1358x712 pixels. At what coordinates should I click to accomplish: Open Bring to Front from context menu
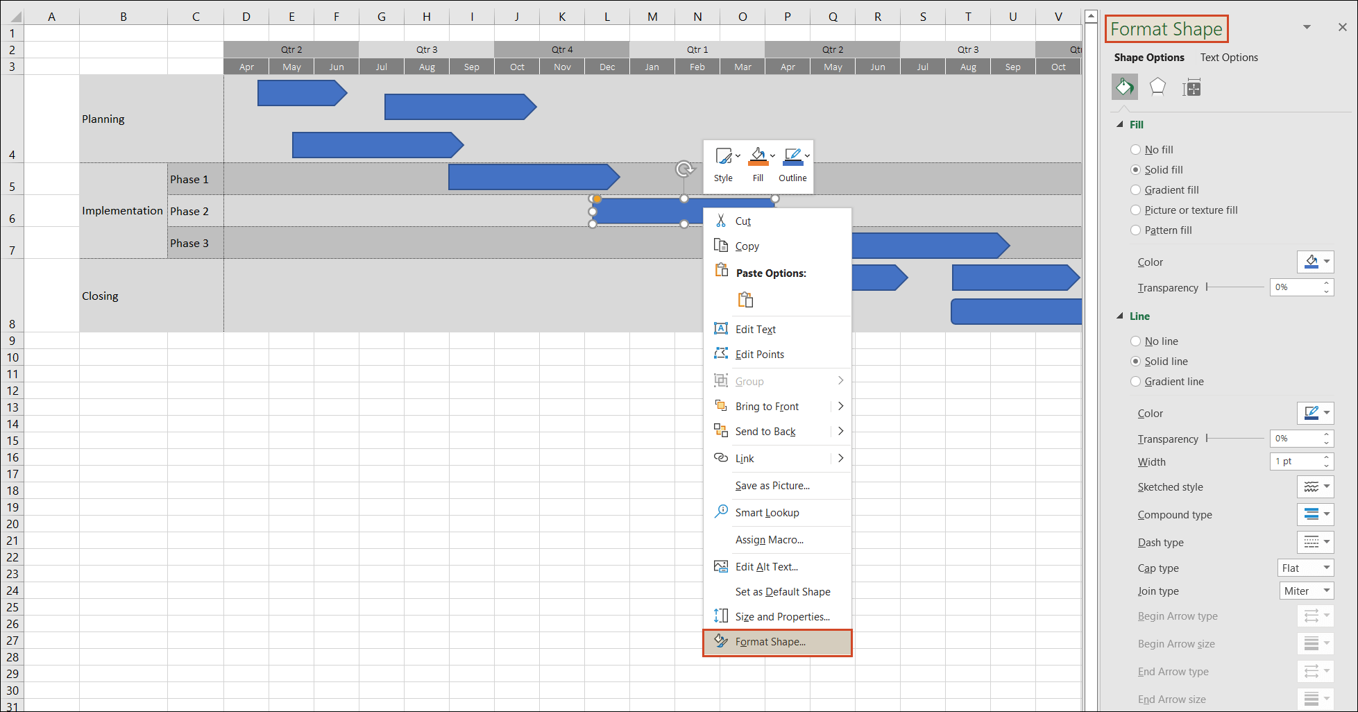point(767,406)
